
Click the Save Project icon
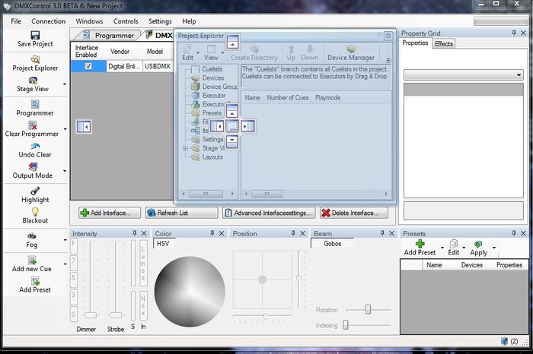tap(35, 35)
